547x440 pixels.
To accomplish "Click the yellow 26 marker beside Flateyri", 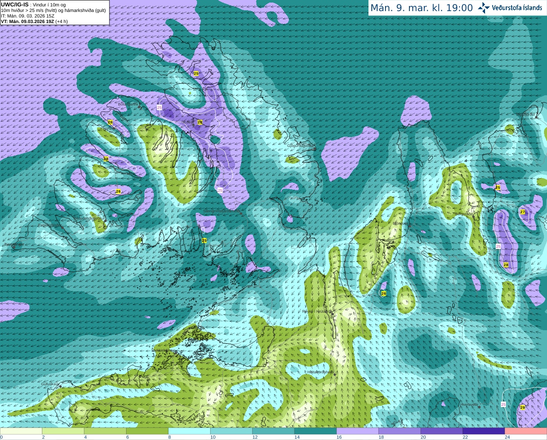I will pyautogui.click(x=110, y=122).
